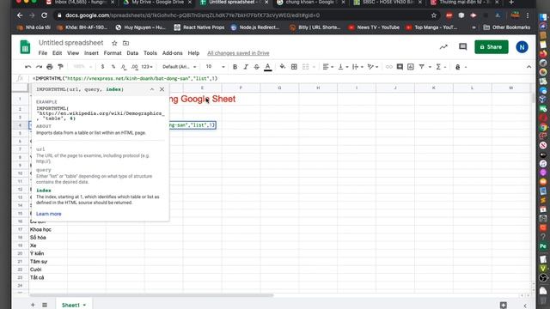
Task: Open the Format menu
Action: (x=113, y=53)
